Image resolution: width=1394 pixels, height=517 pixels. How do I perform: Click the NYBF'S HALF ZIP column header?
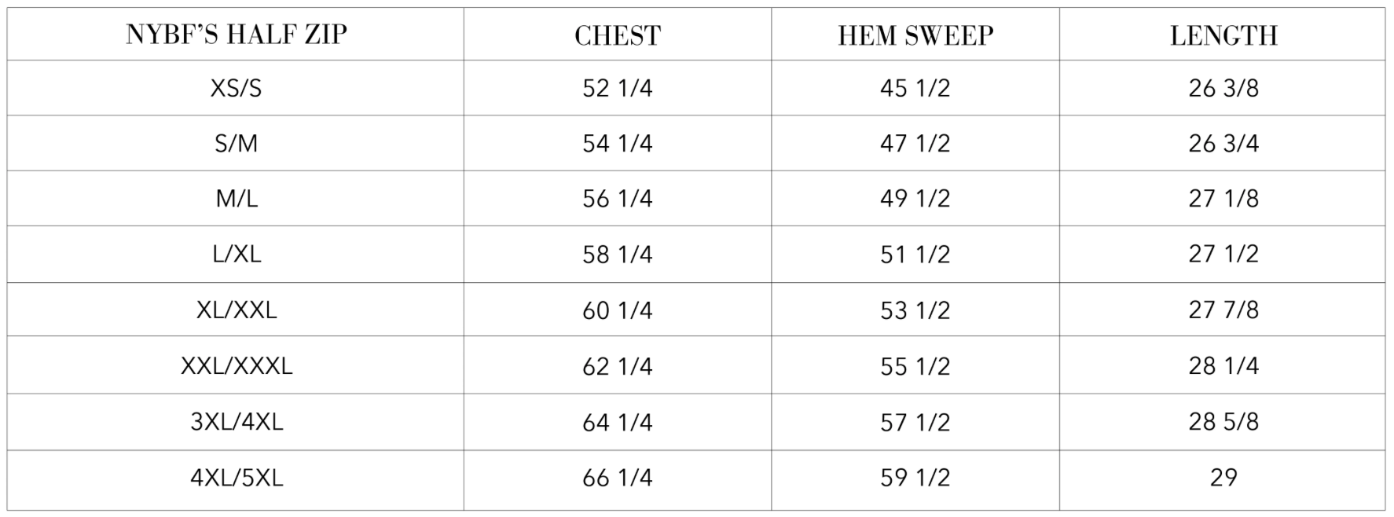point(237,35)
